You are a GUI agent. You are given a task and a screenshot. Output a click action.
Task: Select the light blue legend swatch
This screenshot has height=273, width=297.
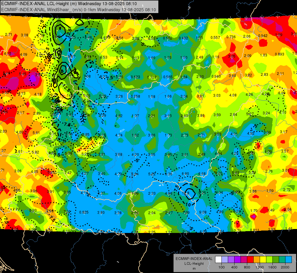pos(288,260)
